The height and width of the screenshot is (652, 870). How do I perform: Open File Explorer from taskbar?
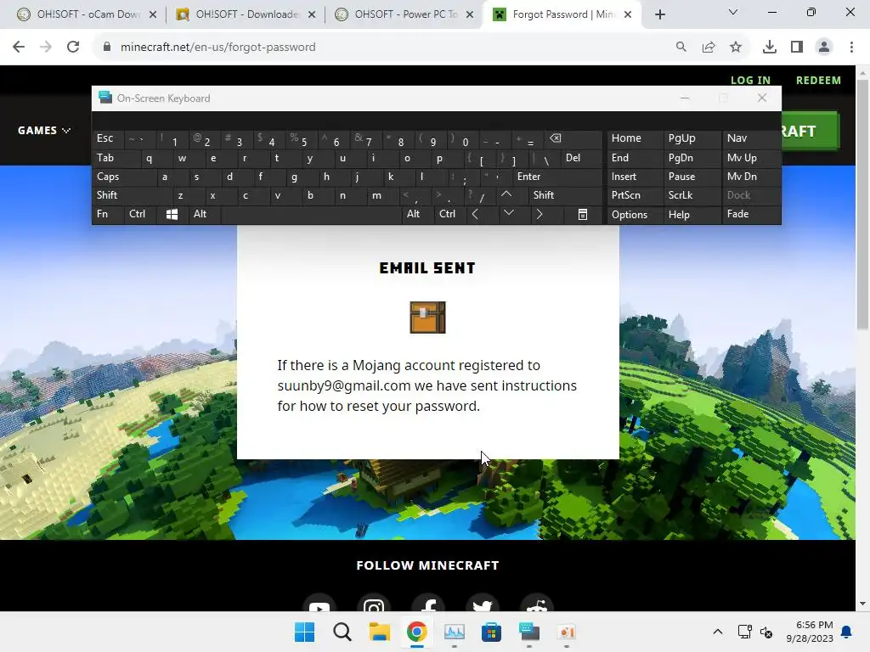(380, 632)
